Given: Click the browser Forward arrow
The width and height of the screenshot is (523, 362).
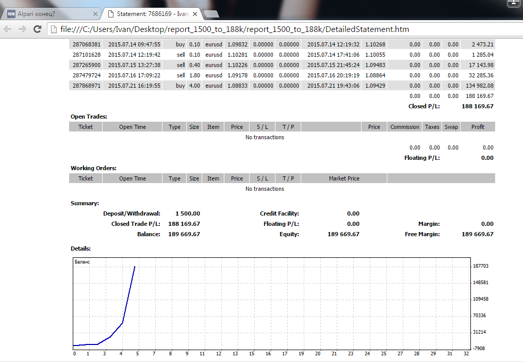Looking at the screenshot, I should [22, 29].
